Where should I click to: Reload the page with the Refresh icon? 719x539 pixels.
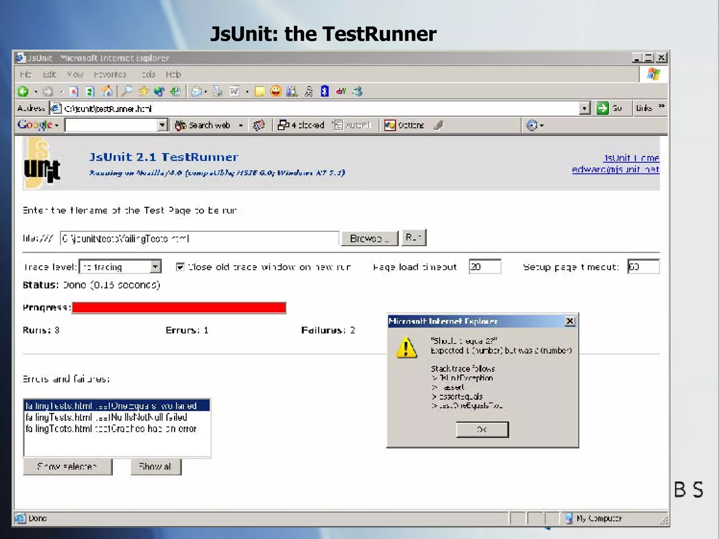[90, 92]
